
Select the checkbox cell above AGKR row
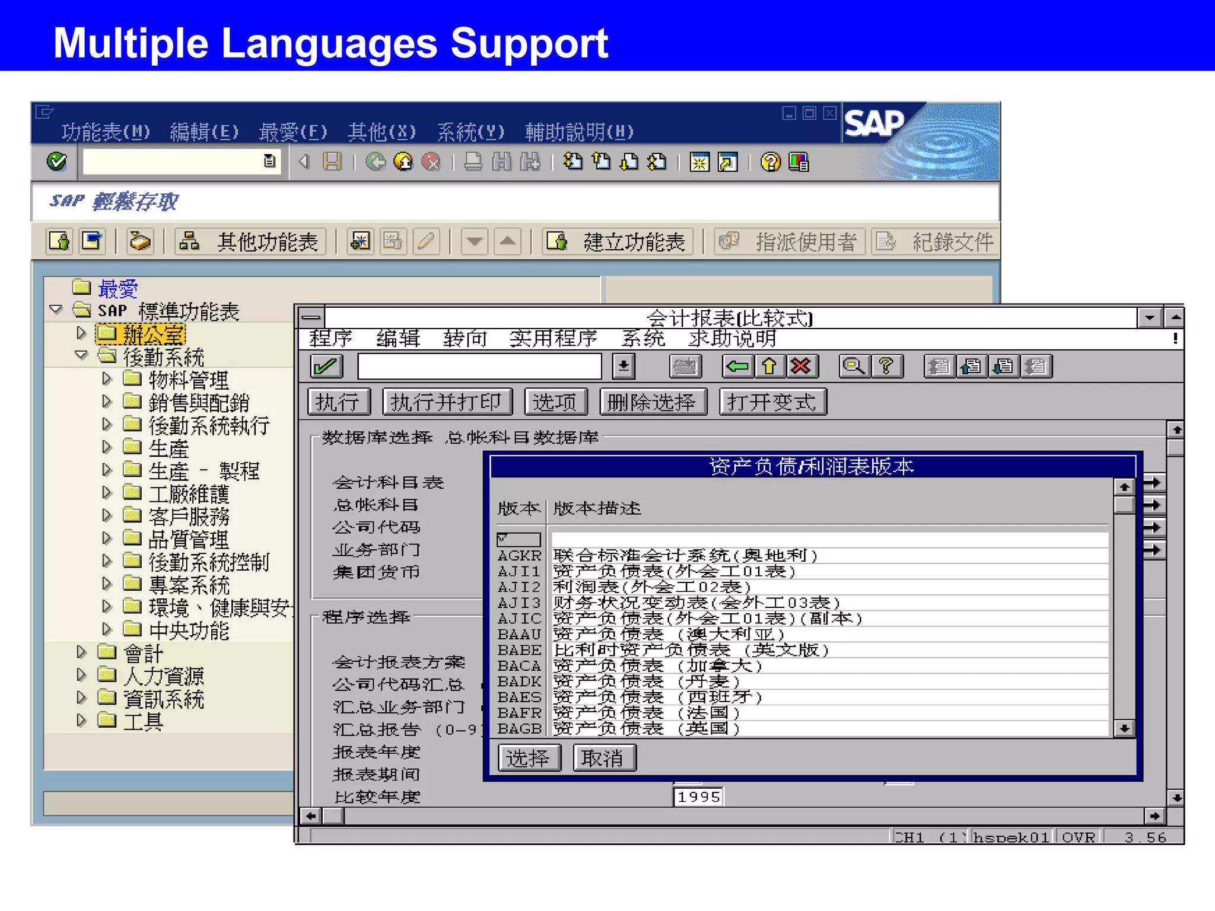coord(519,539)
